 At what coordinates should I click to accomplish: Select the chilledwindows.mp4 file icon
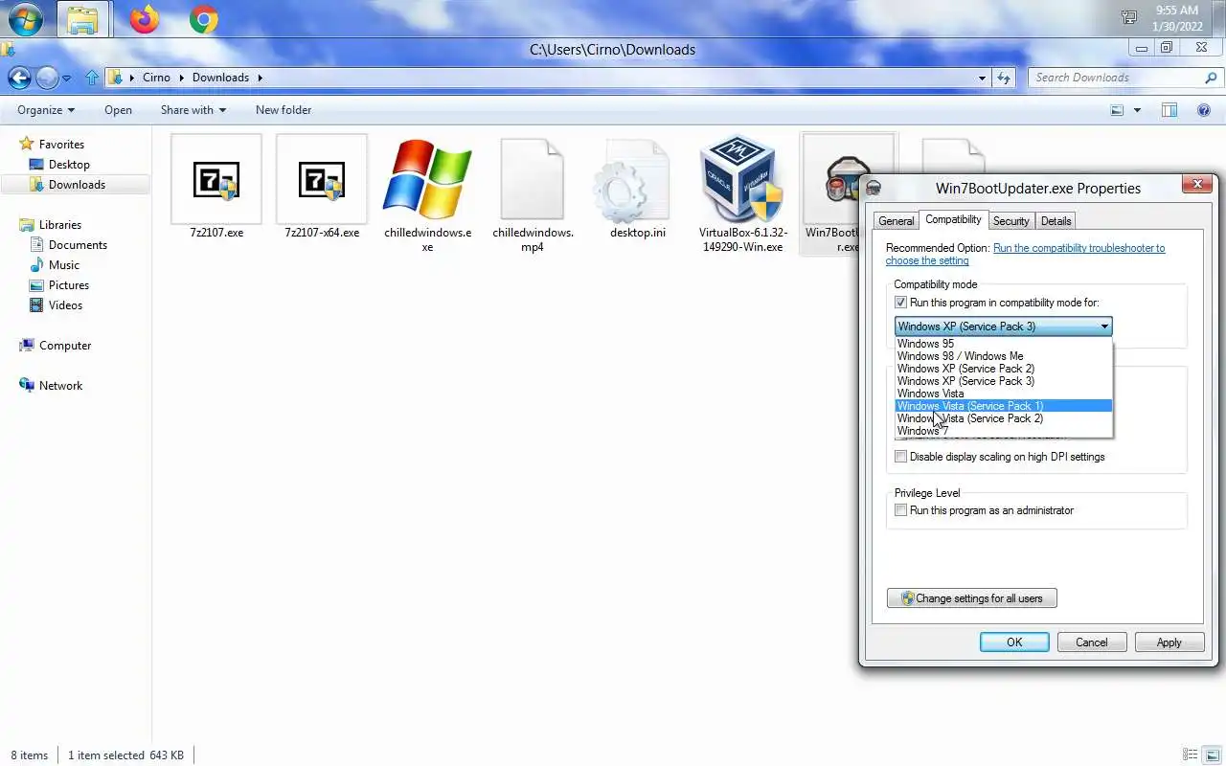coord(533,179)
